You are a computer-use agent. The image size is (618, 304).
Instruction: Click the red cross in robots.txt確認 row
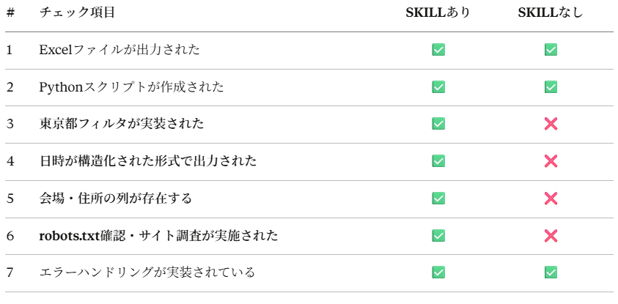click(551, 236)
